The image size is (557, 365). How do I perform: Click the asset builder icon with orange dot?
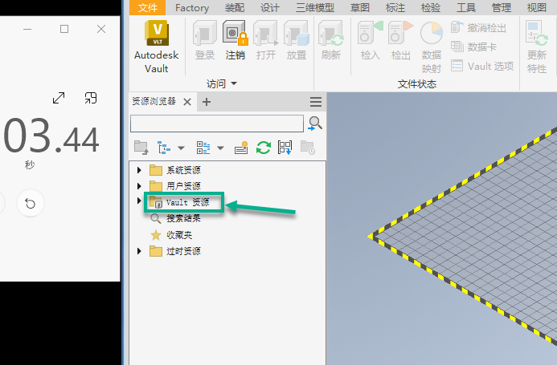click(x=241, y=148)
